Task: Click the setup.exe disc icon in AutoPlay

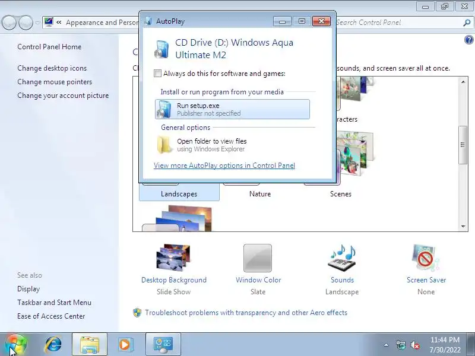Action: pyautogui.click(x=164, y=109)
